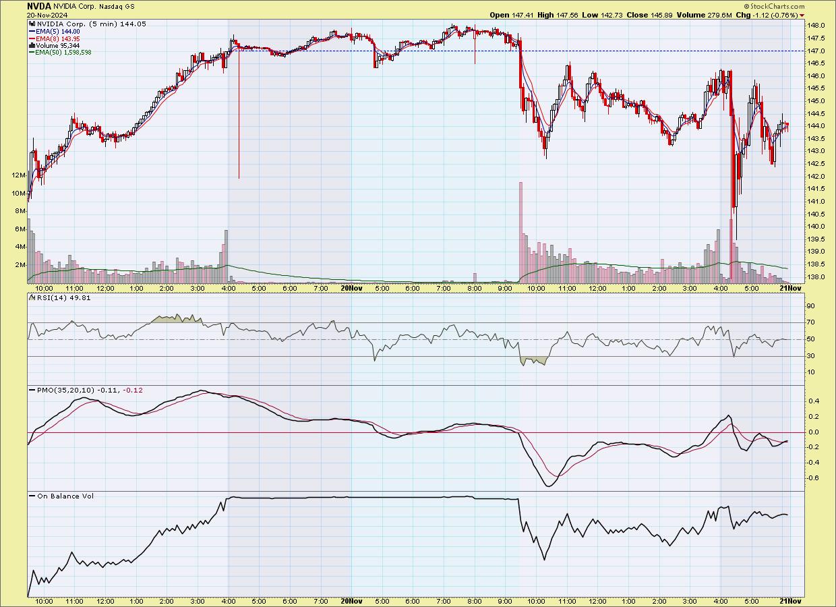The image size is (836, 607).
Task: Click the RSI axis label 30
Action: click(x=812, y=356)
